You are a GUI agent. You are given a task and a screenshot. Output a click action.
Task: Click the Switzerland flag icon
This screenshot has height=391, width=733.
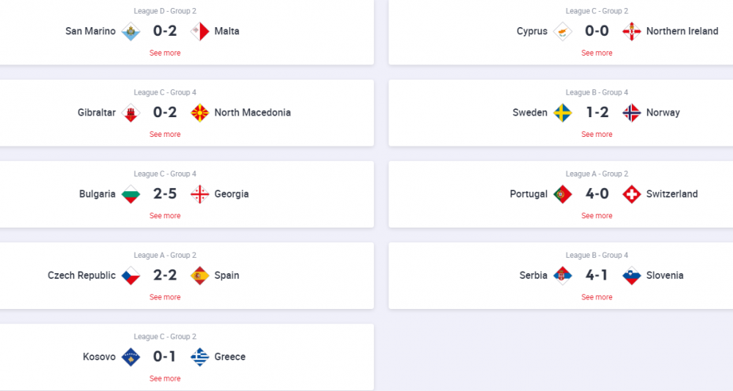point(632,194)
